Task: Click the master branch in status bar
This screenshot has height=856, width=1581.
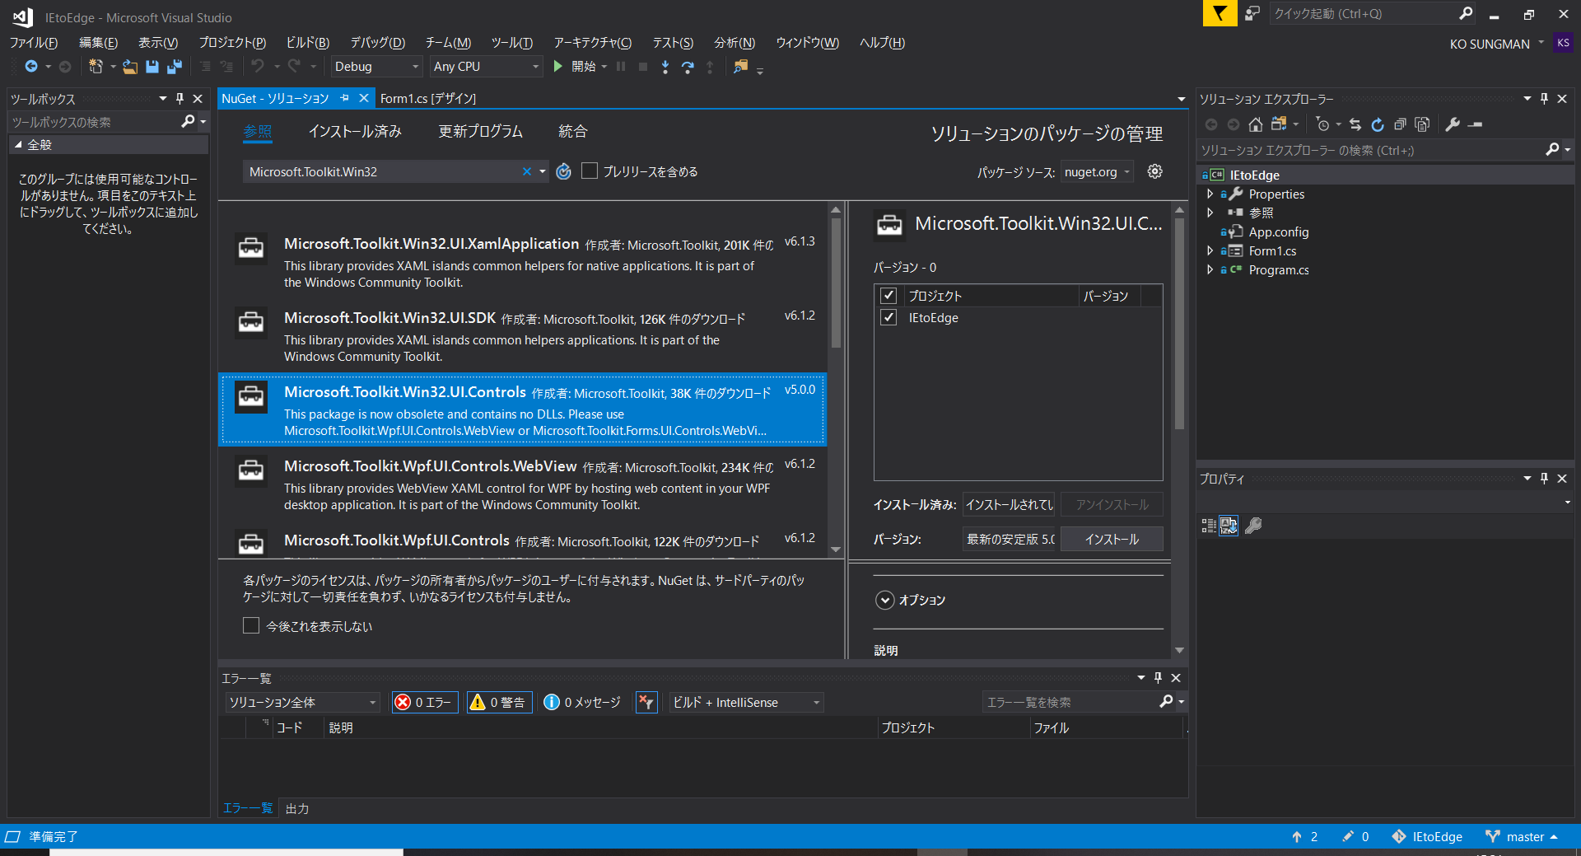Action: click(x=1522, y=836)
